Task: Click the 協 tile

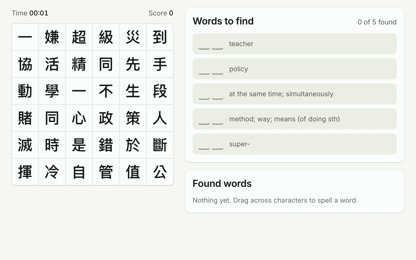Action: [25, 64]
